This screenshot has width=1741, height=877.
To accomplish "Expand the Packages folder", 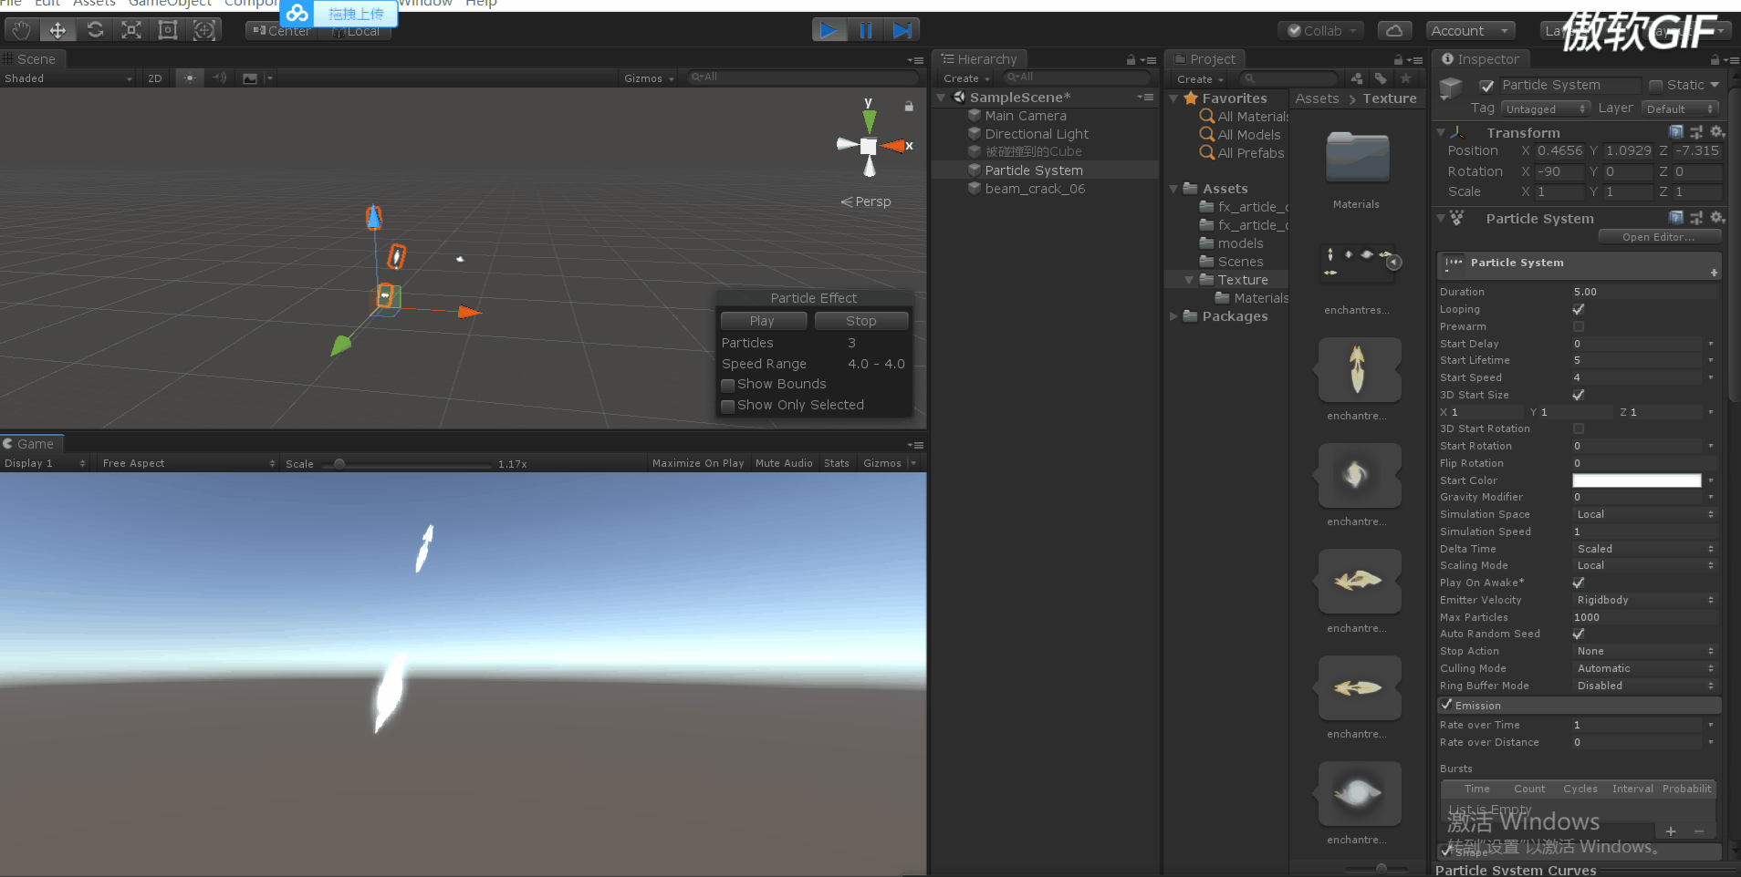I will pos(1173,316).
